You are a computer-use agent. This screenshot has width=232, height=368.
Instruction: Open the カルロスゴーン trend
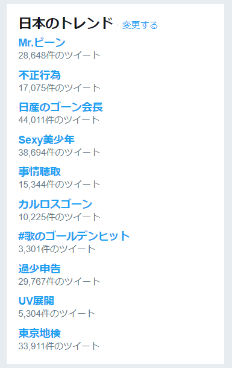pos(55,204)
